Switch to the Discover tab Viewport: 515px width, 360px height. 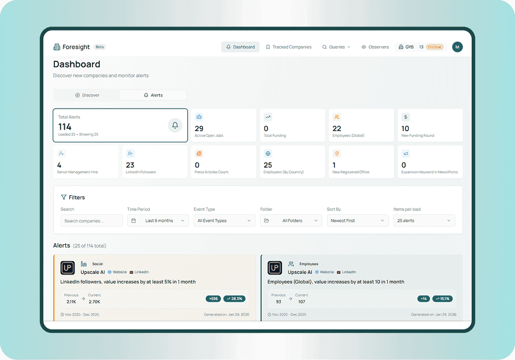pyautogui.click(x=87, y=95)
